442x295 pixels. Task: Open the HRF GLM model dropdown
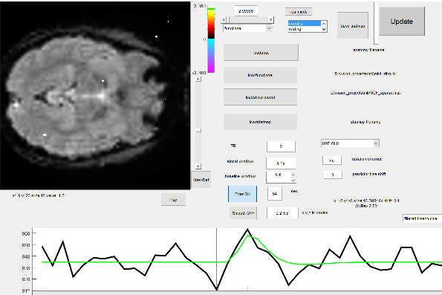coord(350,143)
